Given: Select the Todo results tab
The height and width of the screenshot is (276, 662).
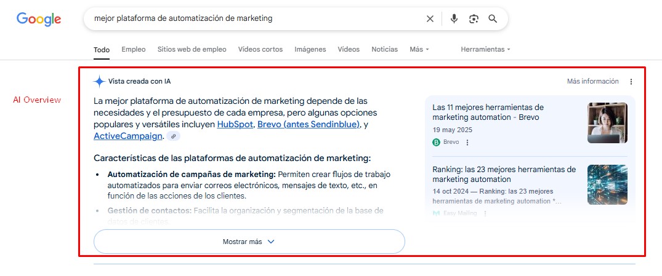Looking at the screenshot, I should [102, 50].
